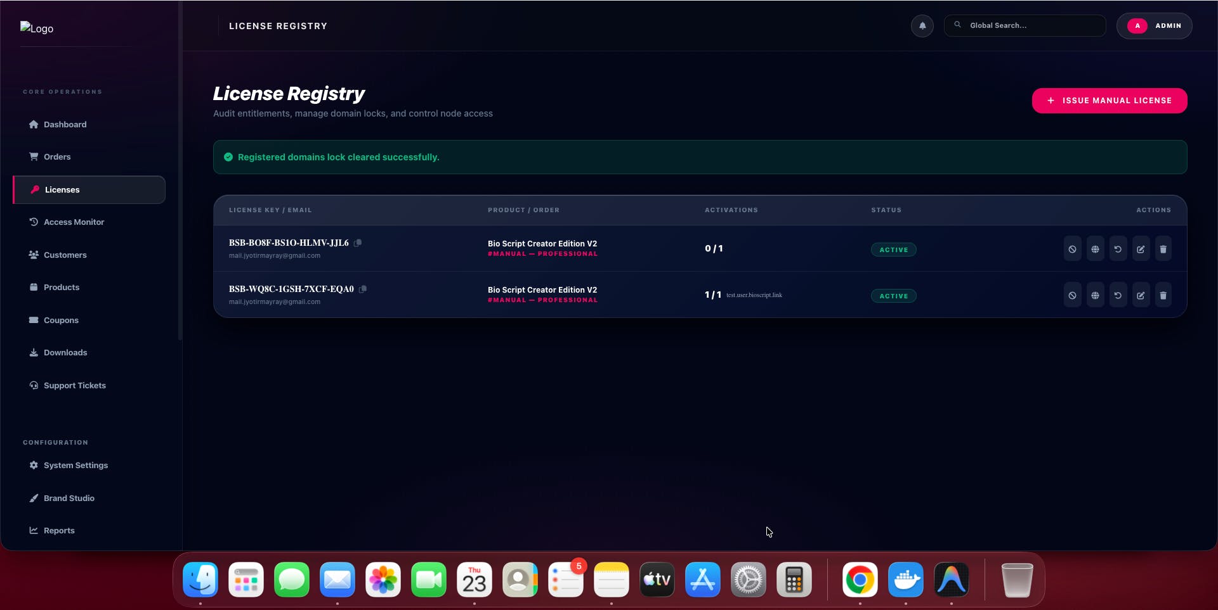Click the test.user.bioscript.link domain text
The width and height of the screenshot is (1218, 610).
coord(754,295)
